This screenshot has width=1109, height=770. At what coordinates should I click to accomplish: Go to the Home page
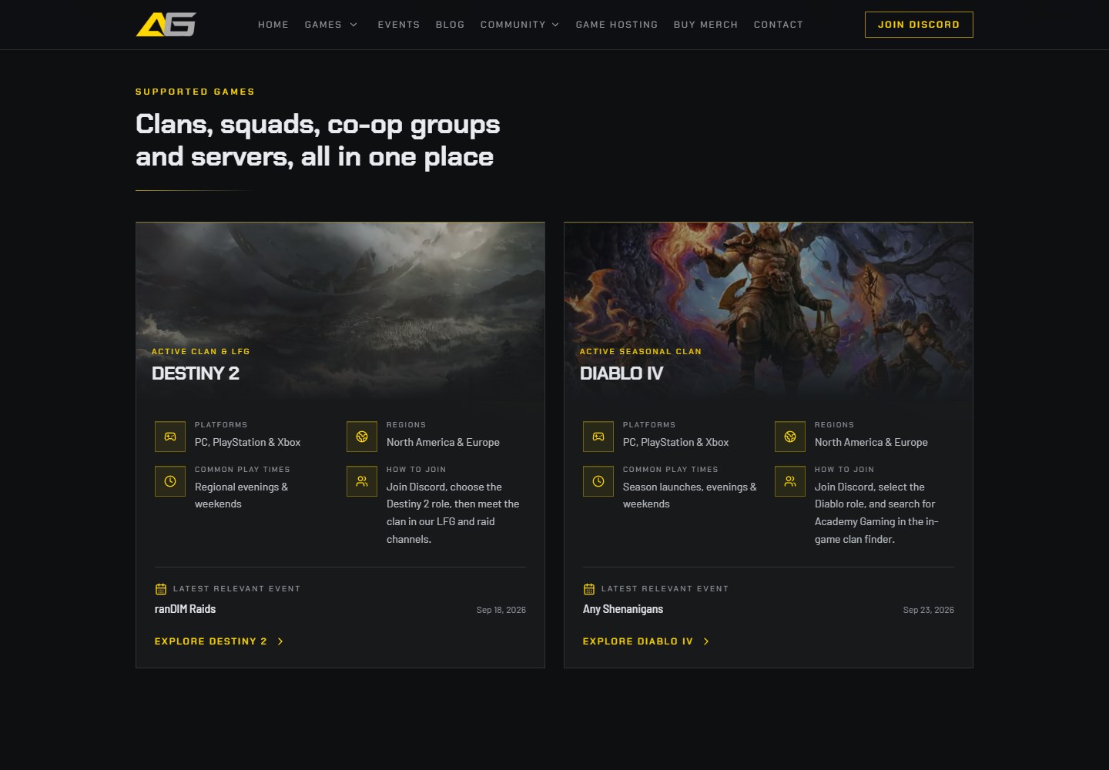[273, 25]
